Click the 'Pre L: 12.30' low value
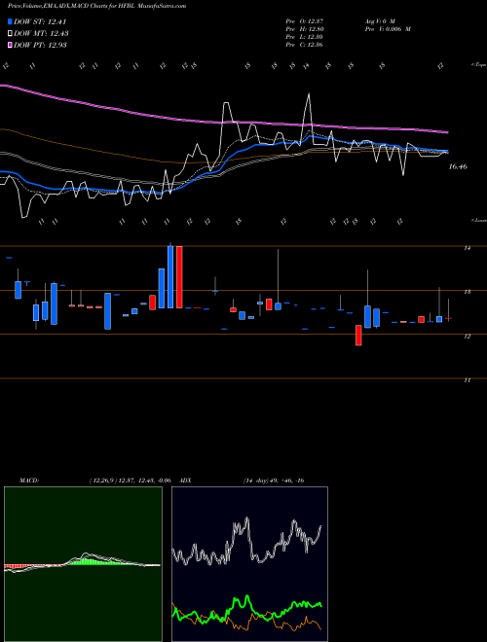This screenshot has width=487, height=642. (305, 37)
